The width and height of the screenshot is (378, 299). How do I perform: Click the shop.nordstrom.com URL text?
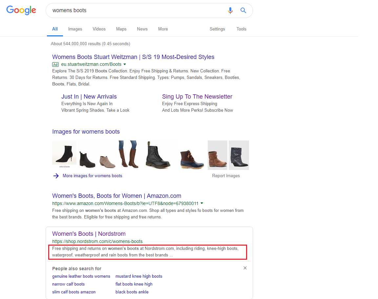pos(97,241)
